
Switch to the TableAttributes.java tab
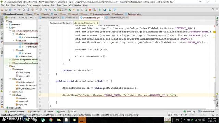pos(117,18)
